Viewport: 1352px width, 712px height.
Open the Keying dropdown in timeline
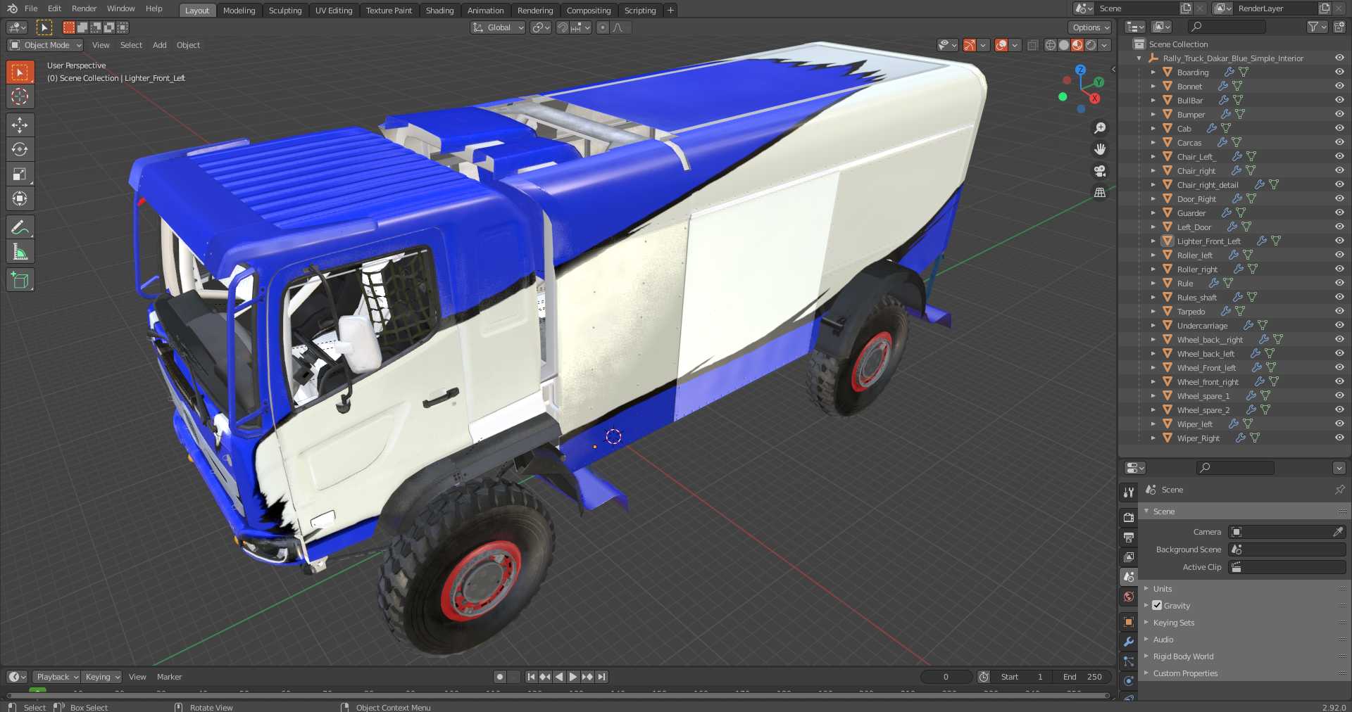pyautogui.click(x=101, y=677)
